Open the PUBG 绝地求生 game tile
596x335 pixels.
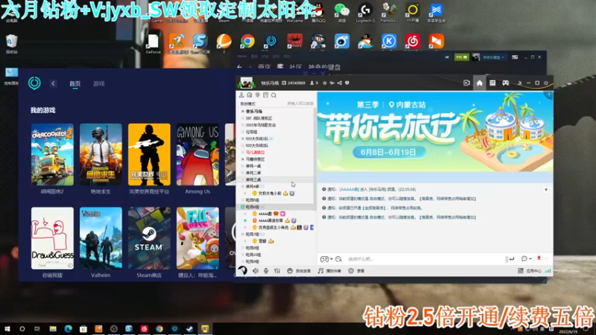click(x=101, y=155)
